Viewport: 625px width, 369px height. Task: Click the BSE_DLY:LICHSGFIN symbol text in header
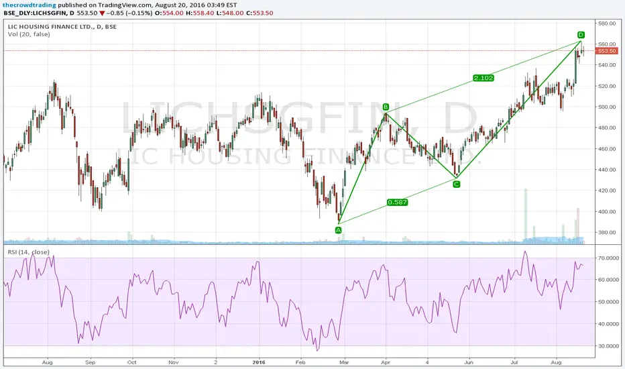pyautogui.click(x=36, y=13)
